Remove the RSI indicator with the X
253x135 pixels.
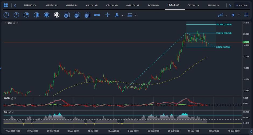[13, 112]
